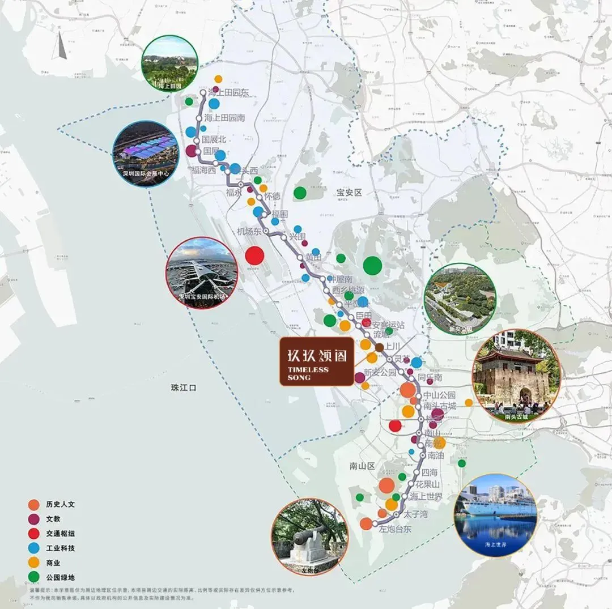
Task: Click the 海上田园东 station marker
Action: pyautogui.click(x=203, y=92)
